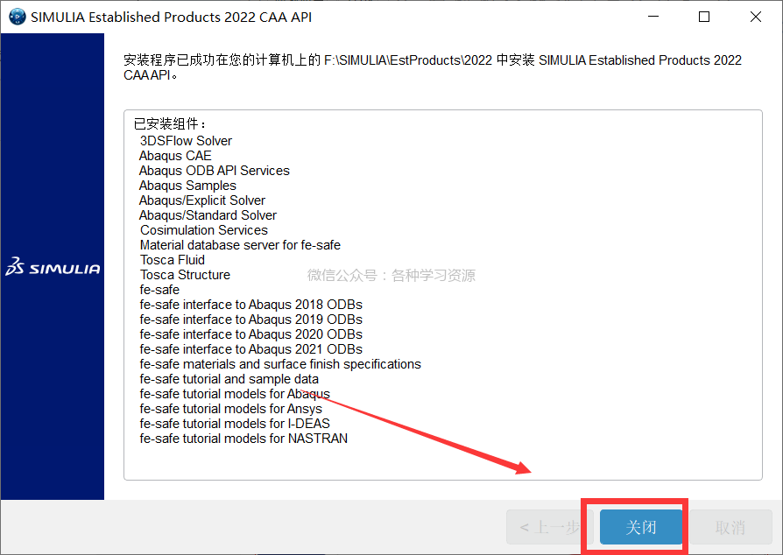This screenshot has height=555, width=783.
Task: Click the 3DS SIMULIA logo in sidebar
Action: 53,267
